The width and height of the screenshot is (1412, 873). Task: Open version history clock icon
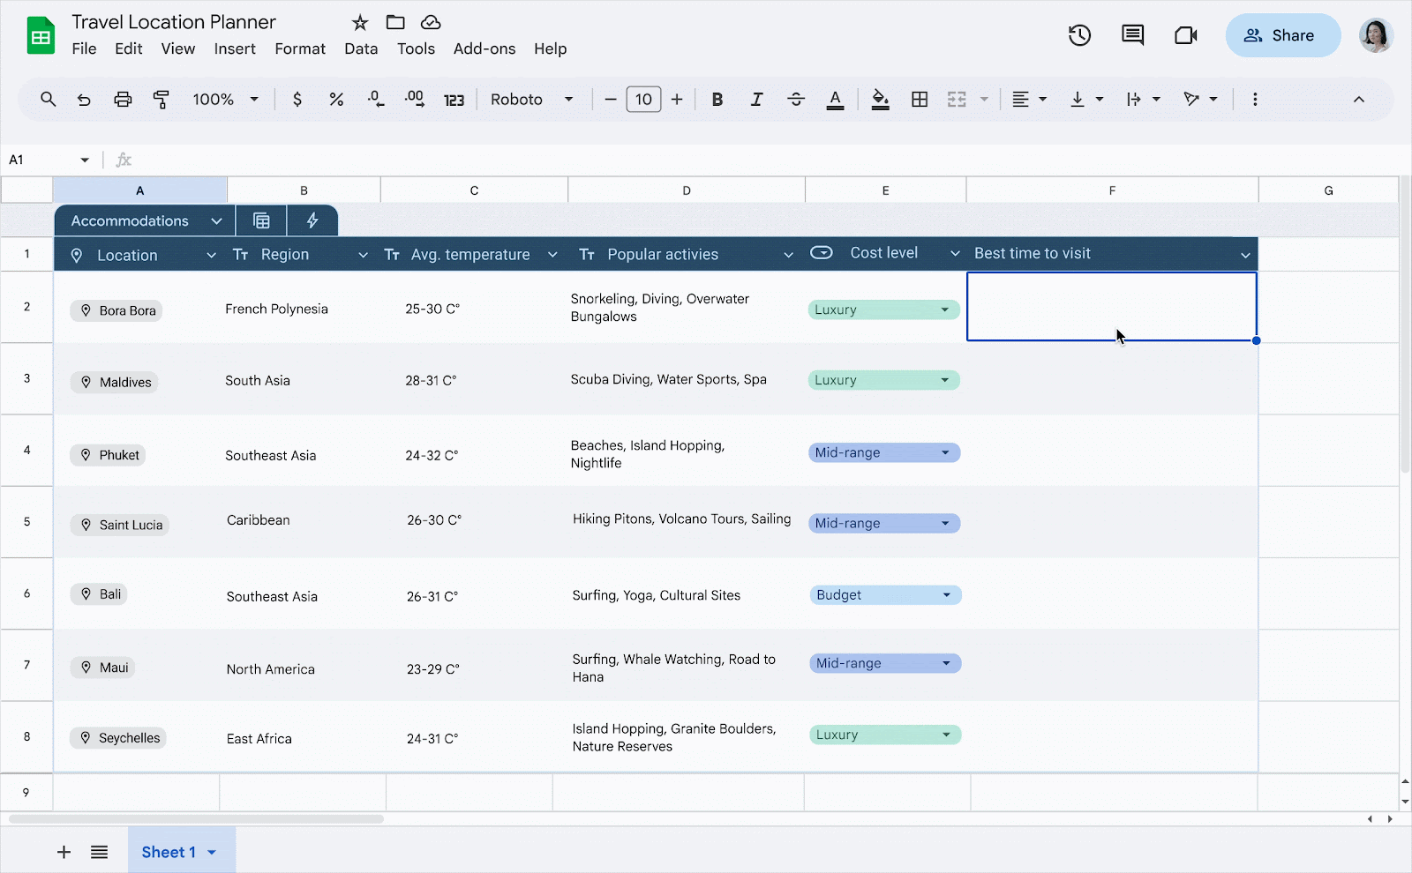tap(1079, 35)
